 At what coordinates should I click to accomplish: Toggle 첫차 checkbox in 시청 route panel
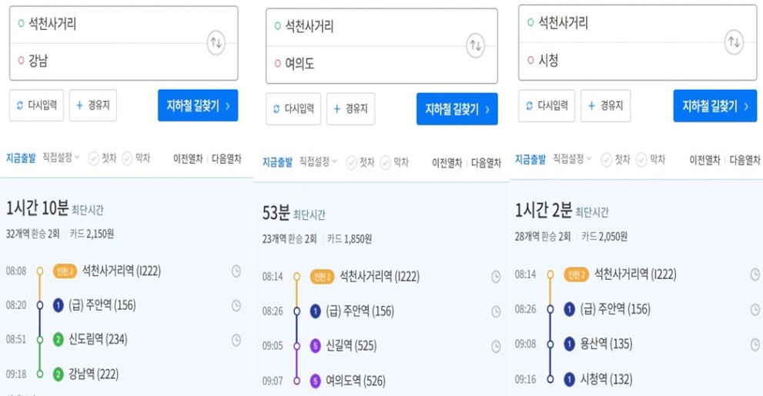click(x=615, y=159)
